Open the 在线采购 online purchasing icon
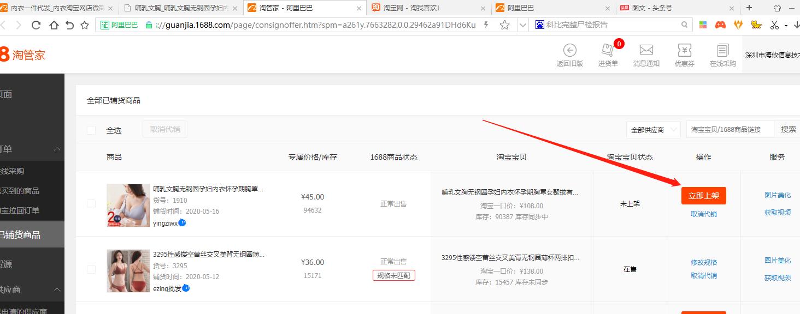Viewport: 800px width, 314px height. pyautogui.click(x=722, y=55)
